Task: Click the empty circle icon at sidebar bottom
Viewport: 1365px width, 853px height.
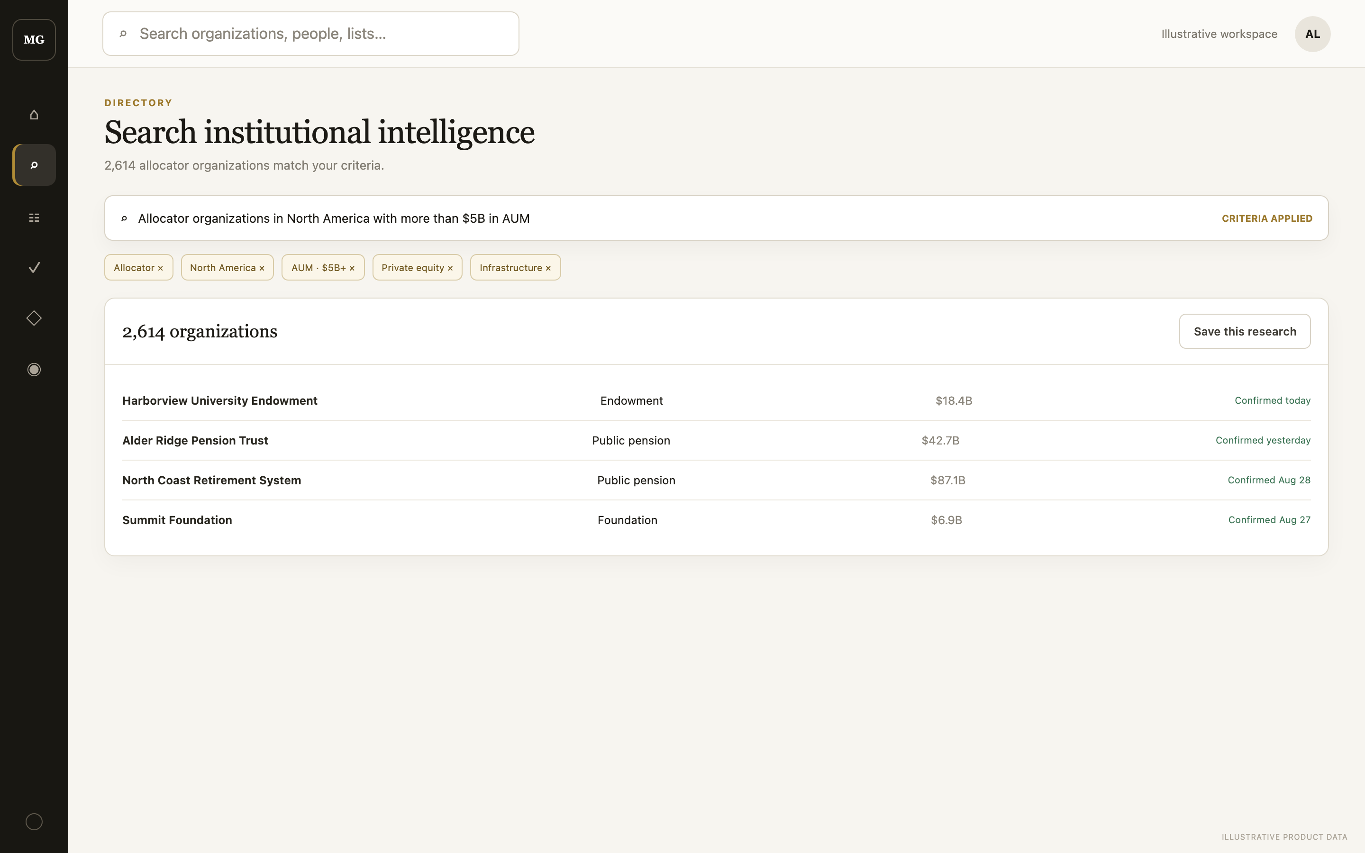Action: click(x=34, y=821)
